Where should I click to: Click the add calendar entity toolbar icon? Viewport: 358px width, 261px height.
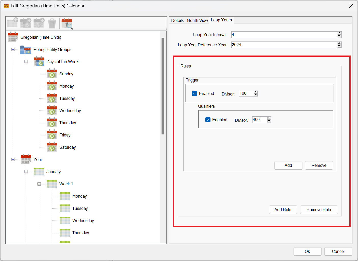[12, 23]
